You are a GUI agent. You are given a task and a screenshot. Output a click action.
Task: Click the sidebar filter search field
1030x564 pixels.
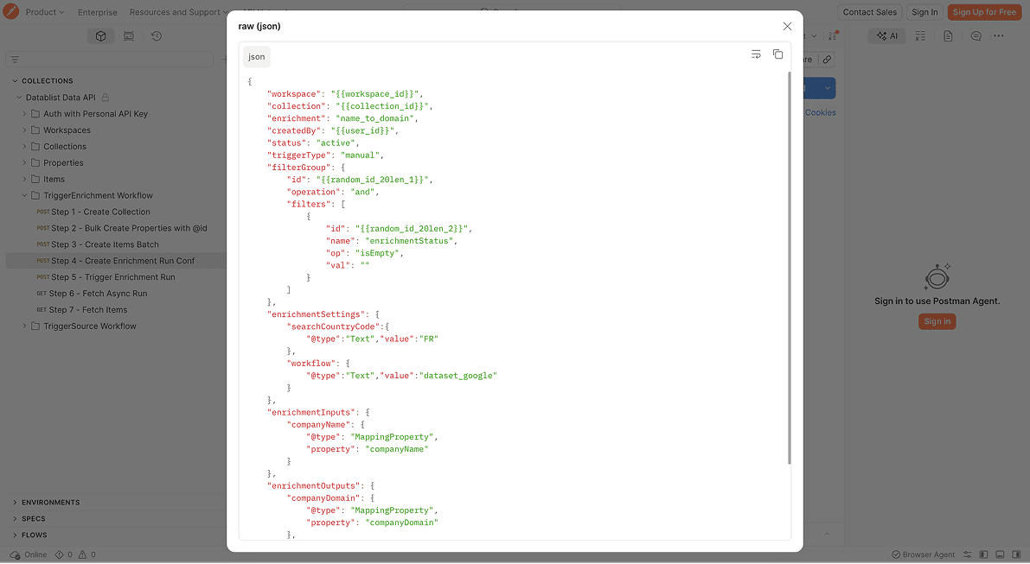point(109,60)
